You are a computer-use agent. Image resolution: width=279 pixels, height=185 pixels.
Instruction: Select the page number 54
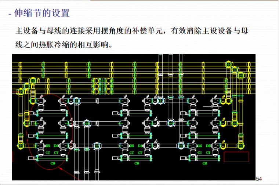tap(259, 179)
